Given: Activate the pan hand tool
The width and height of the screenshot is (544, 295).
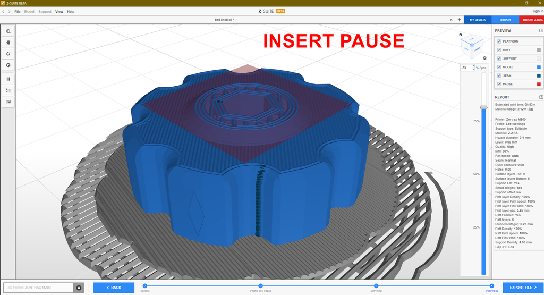Looking at the screenshot, I should (x=8, y=42).
